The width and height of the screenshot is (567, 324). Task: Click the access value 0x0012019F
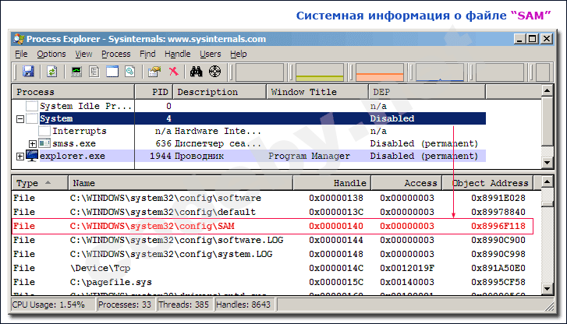407,268
